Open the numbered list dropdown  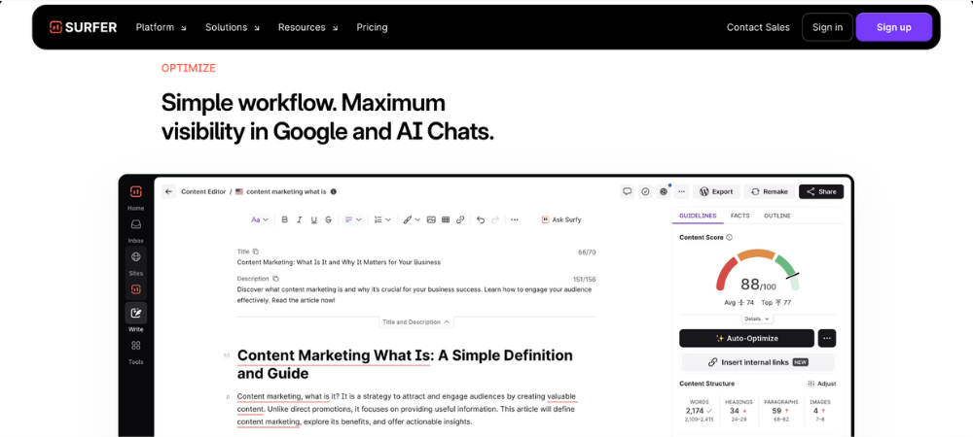click(382, 219)
